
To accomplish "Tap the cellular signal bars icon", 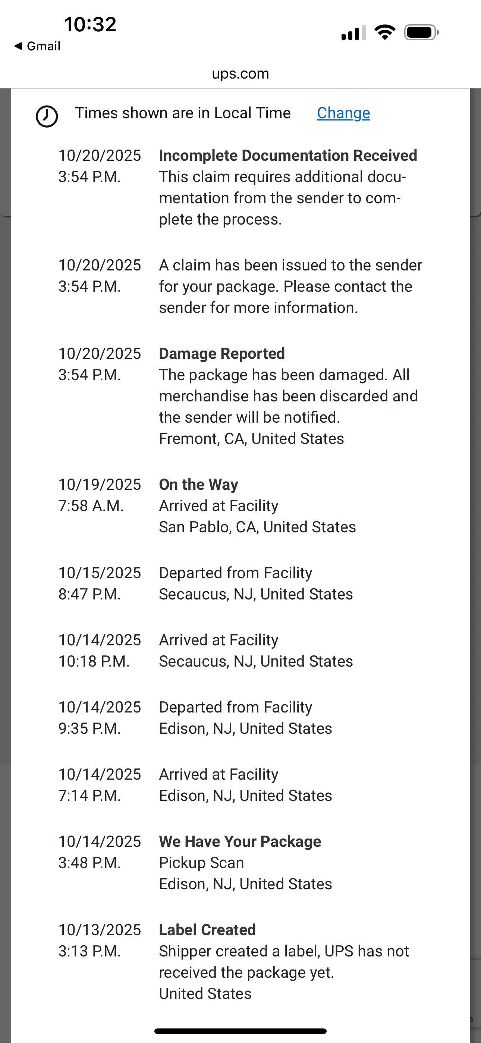I will (x=353, y=32).
